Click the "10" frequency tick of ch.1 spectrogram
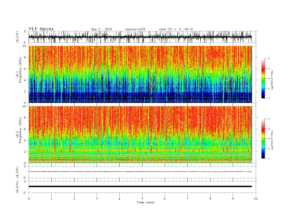Screen dimensions: 288x223 point(25,46)
